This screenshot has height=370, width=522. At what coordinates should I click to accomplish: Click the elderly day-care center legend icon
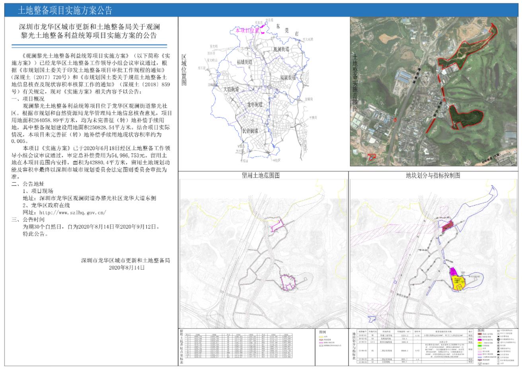[498, 342]
